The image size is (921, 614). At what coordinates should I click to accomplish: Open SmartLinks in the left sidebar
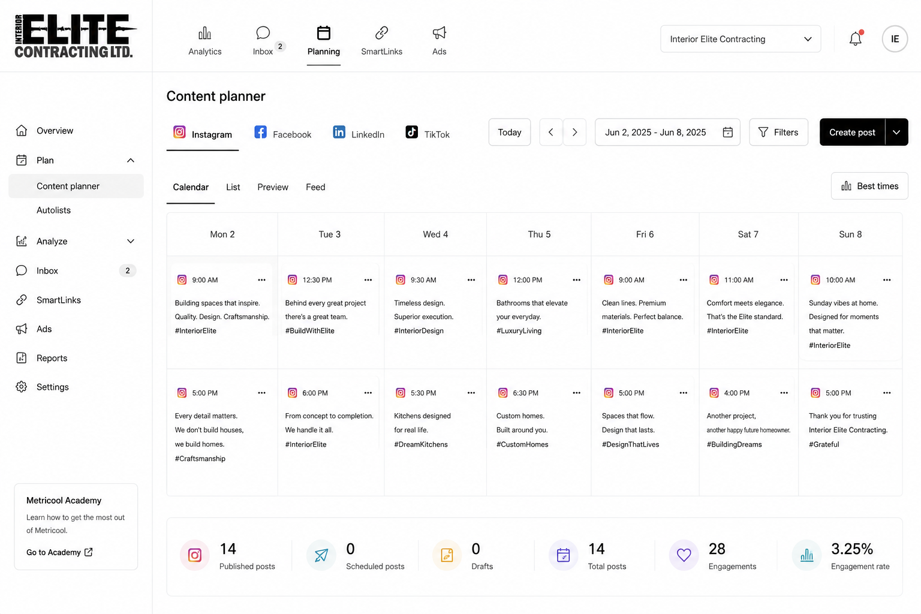coord(58,300)
